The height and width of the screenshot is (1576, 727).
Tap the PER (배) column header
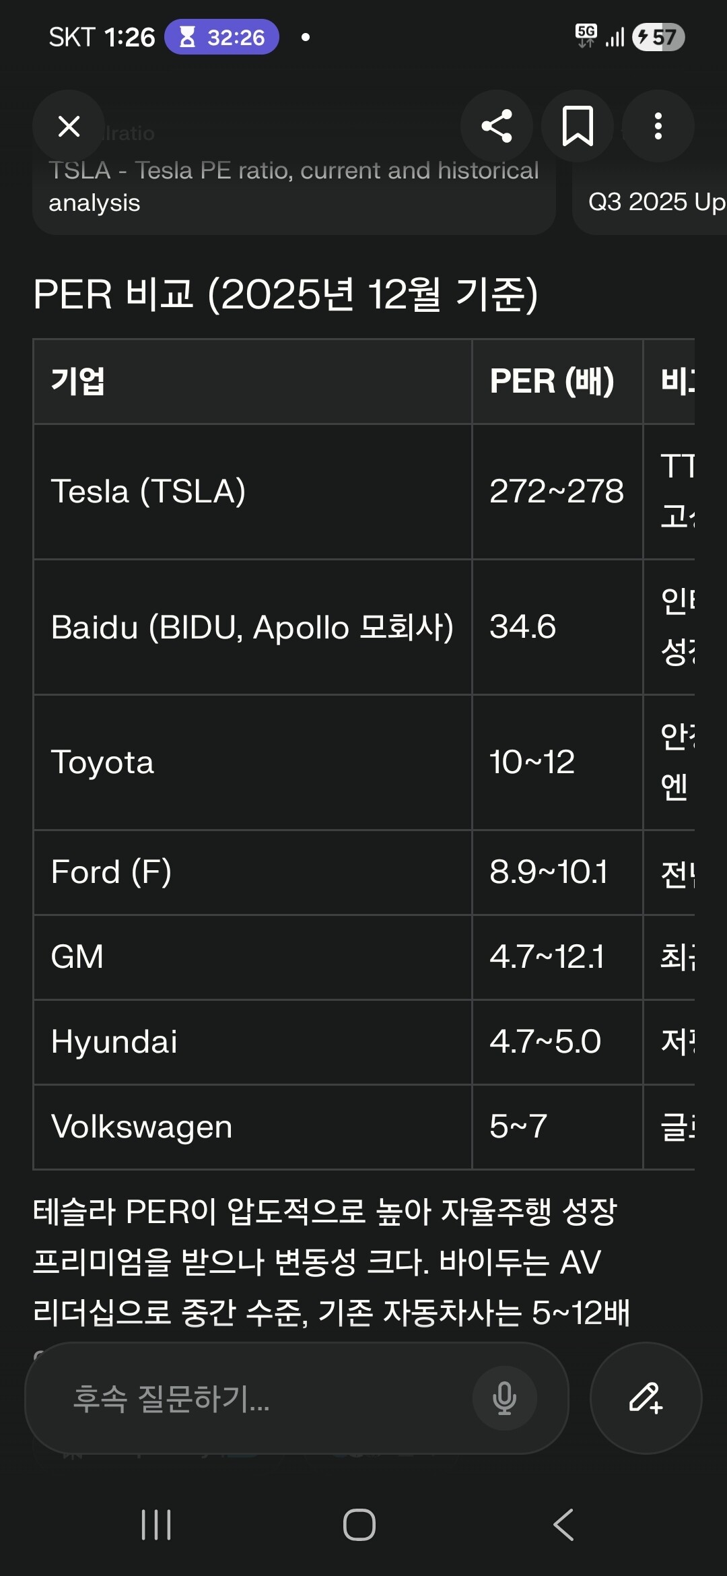pos(552,381)
